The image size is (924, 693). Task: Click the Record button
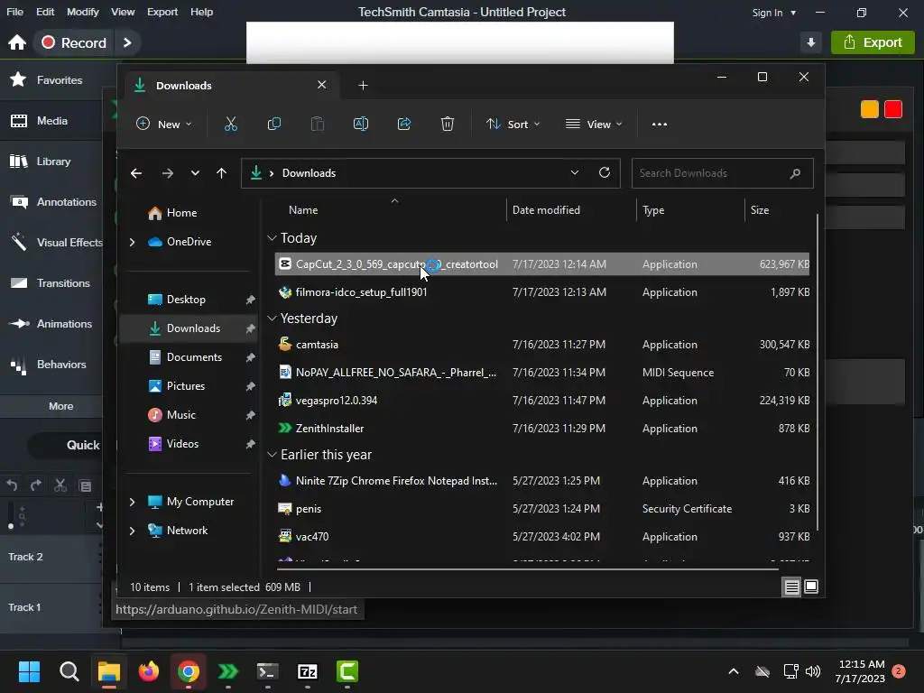pos(74,42)
